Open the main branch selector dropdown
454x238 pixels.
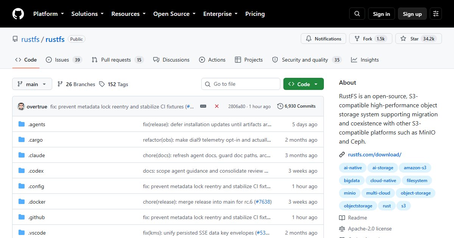point(32,84)
